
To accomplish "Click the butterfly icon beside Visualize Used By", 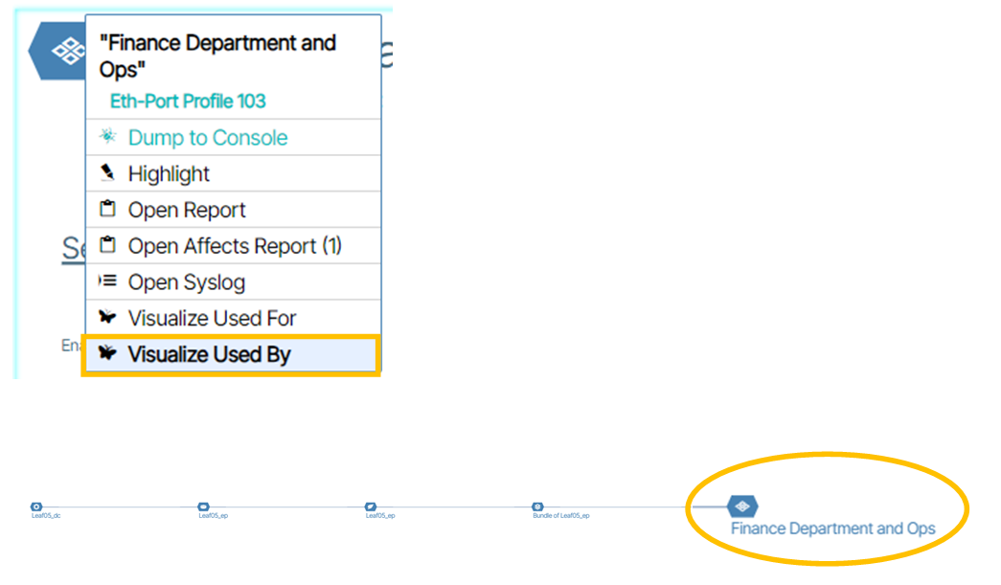I will point(107,354).
